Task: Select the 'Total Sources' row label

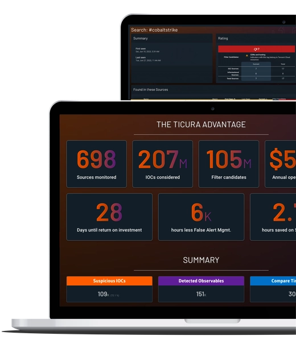Action: coord(233,78)
